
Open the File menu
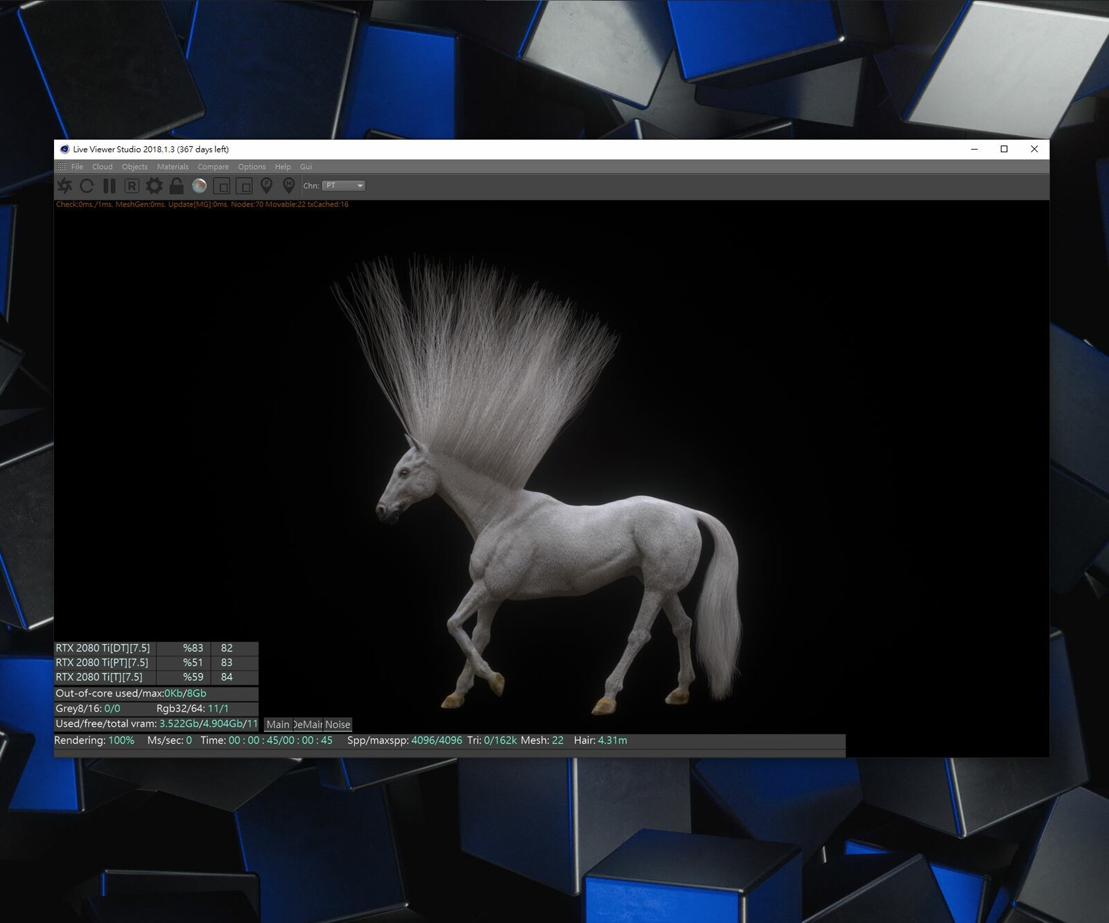pos(77,167)
